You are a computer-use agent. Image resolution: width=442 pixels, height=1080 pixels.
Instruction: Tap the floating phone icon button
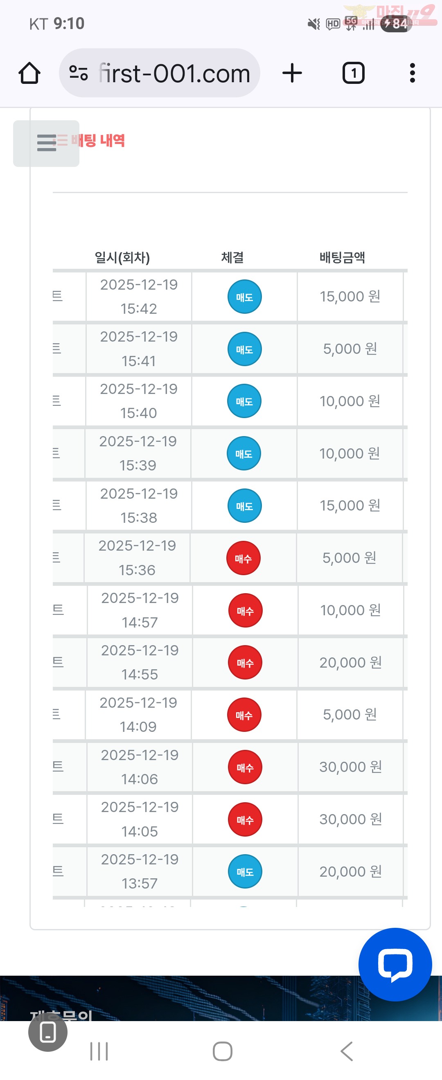pos(48,1032)
